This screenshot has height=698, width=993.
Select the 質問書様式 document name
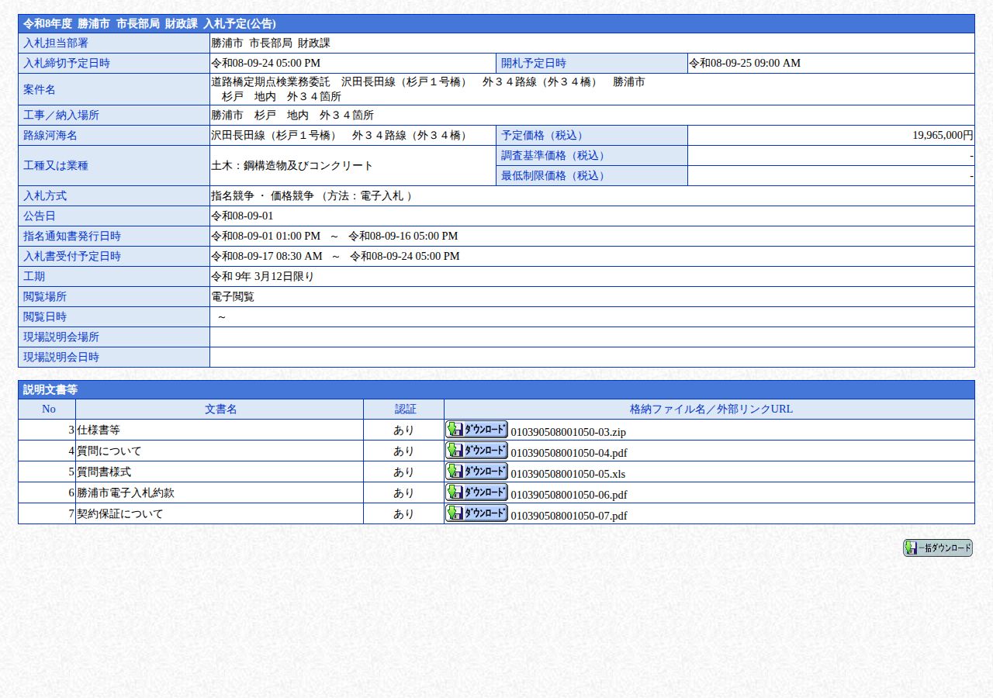point(104,472)
